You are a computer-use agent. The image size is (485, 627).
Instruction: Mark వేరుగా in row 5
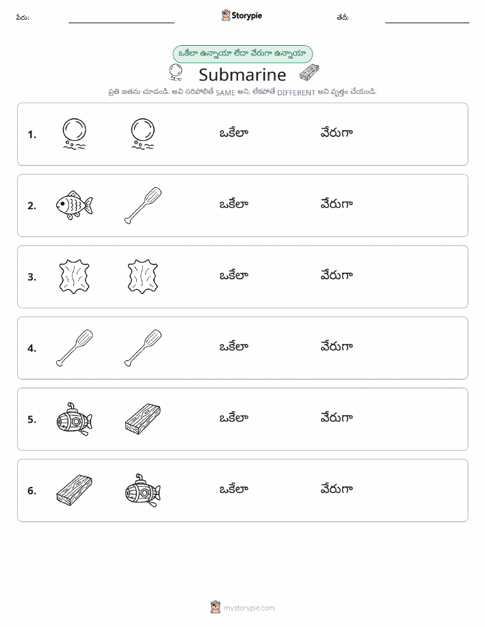pos(337,418)
